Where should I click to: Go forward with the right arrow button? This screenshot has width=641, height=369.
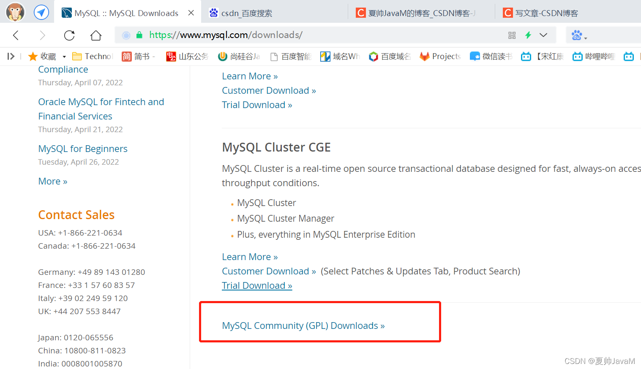click(x=42, y=35)
